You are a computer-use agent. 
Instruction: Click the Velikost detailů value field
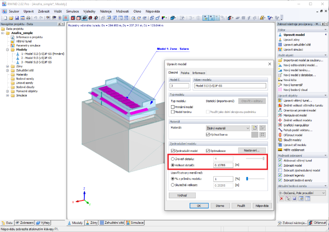[223, 165]
